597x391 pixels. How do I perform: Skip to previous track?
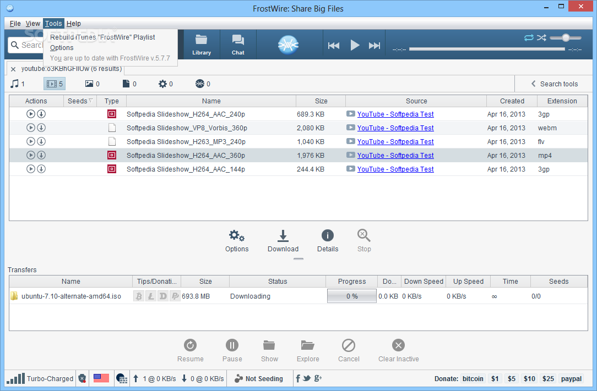[x=334, y=46]
